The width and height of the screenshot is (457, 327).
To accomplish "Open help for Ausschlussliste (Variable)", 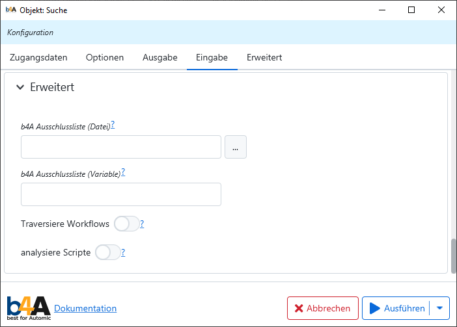I will [x=123, y=172].
